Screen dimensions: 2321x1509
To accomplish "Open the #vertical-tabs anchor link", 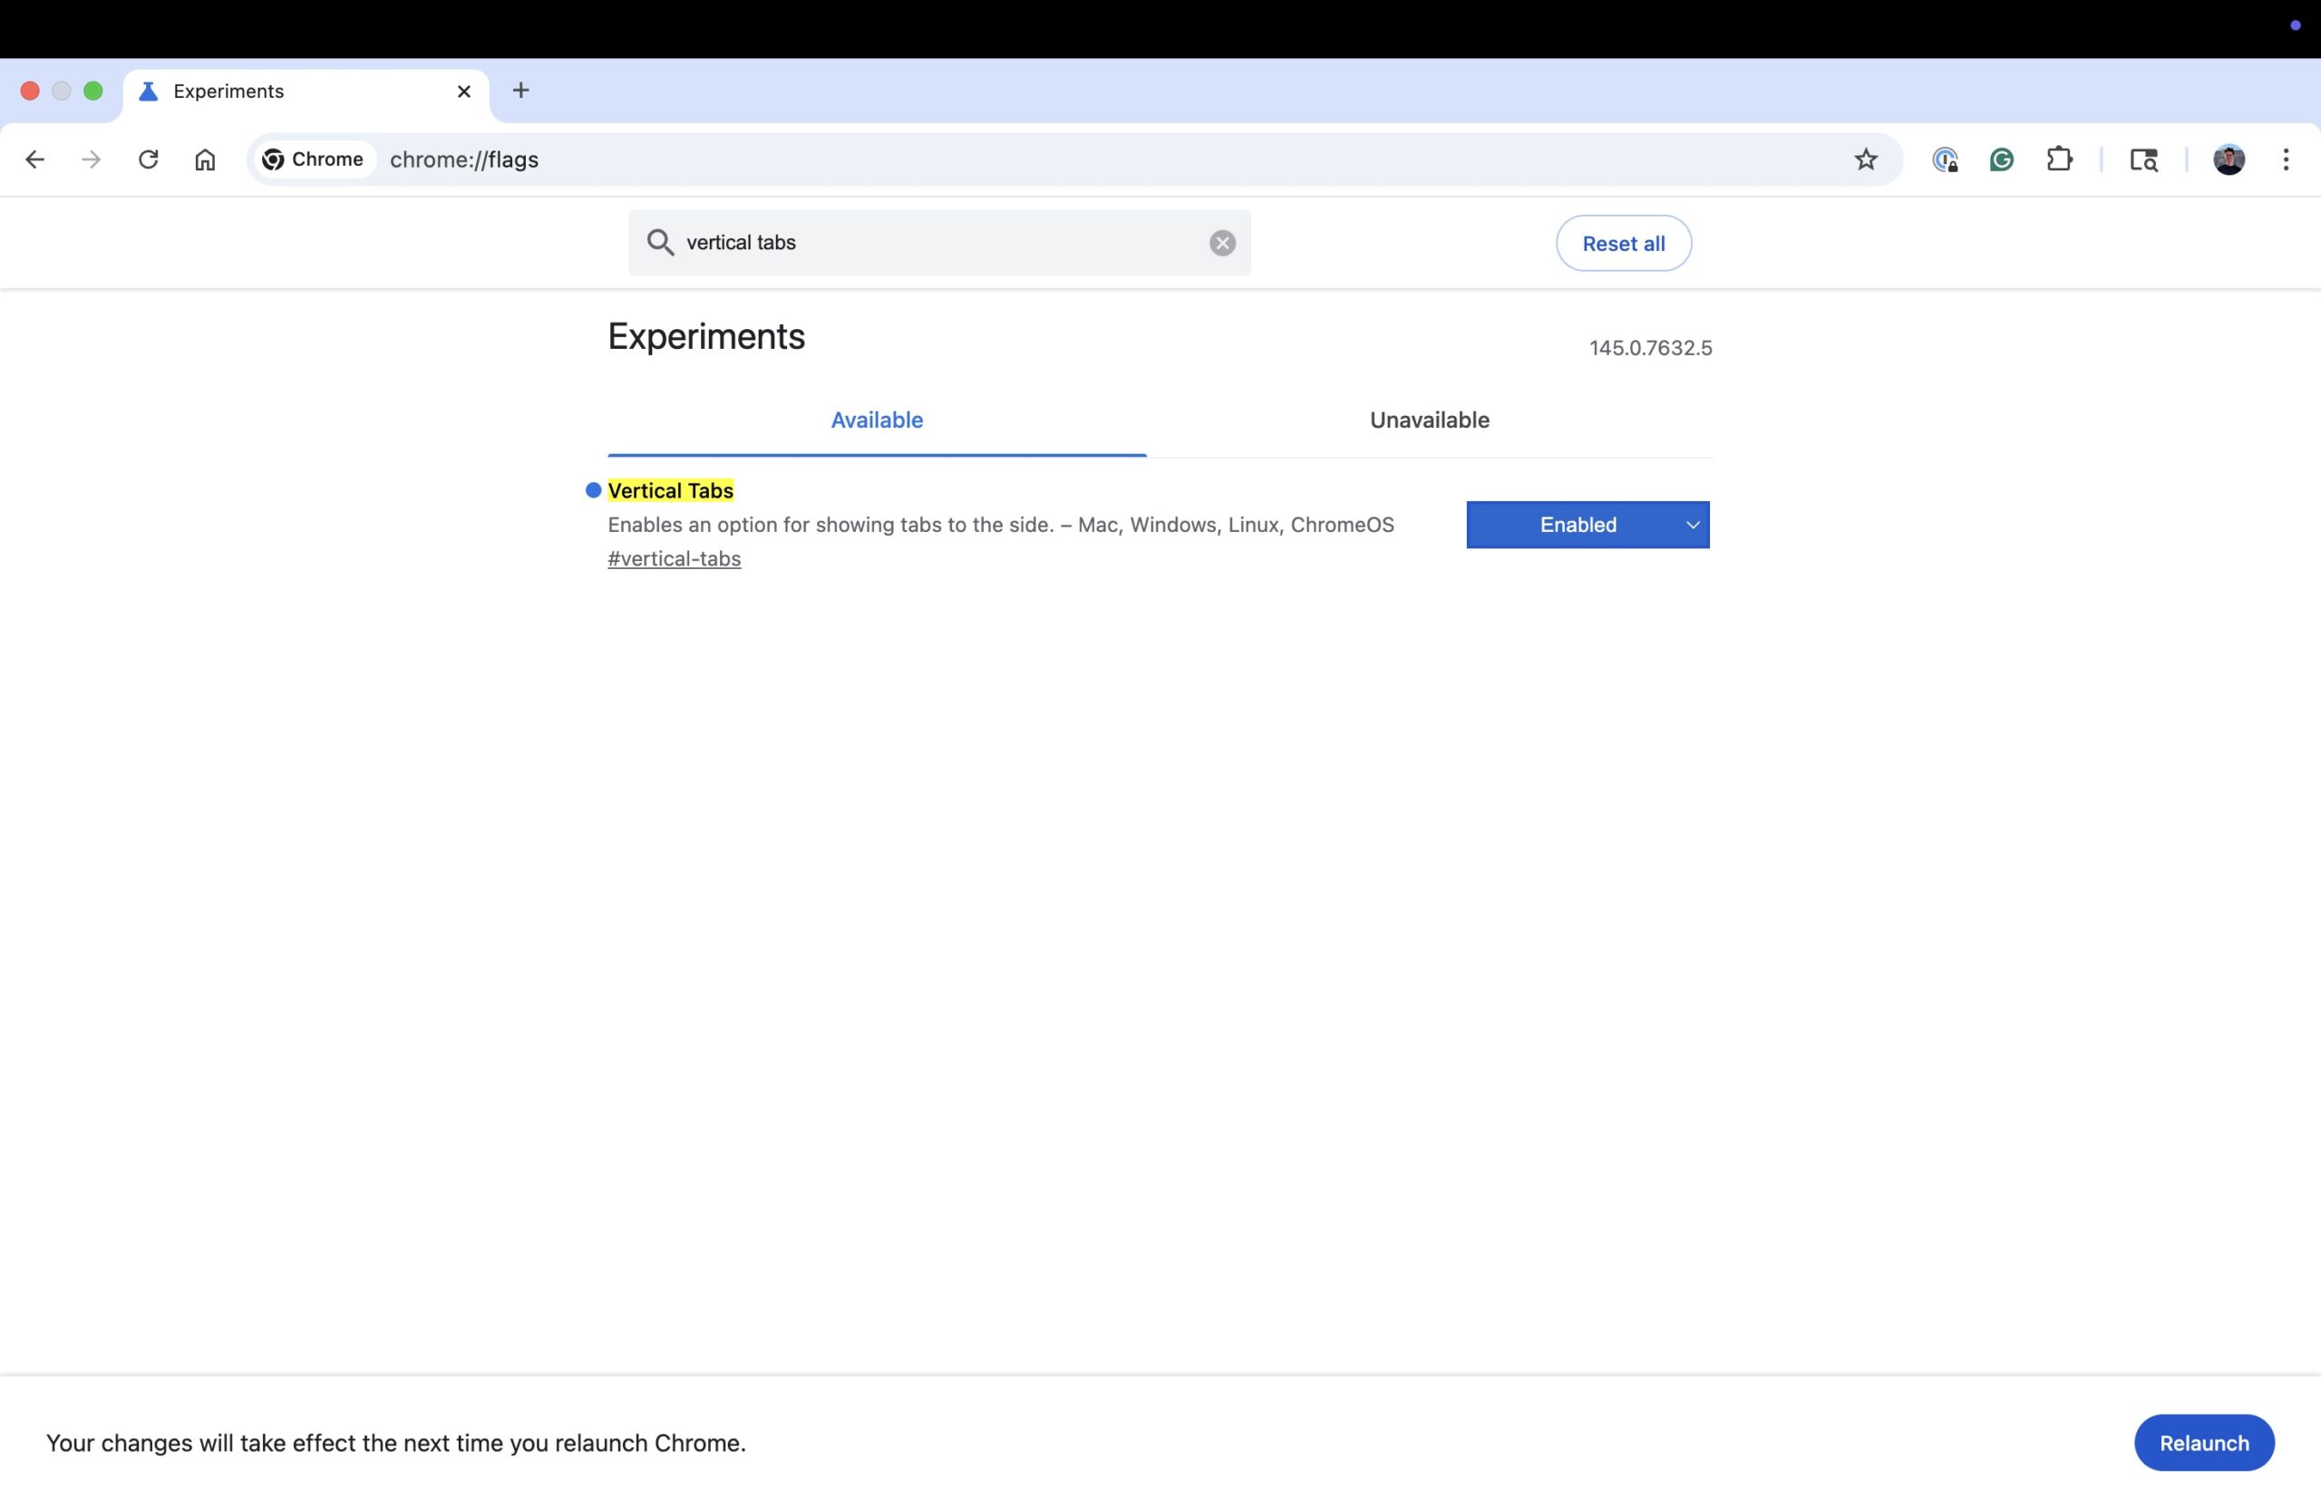I will (674, 559).
